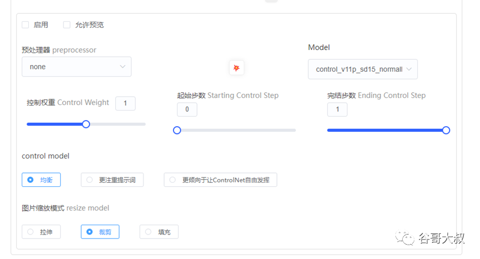Select 更倾向于让ControlNet自由发挥 option
This screenshot has height=259, width=480.
[220, 180]
